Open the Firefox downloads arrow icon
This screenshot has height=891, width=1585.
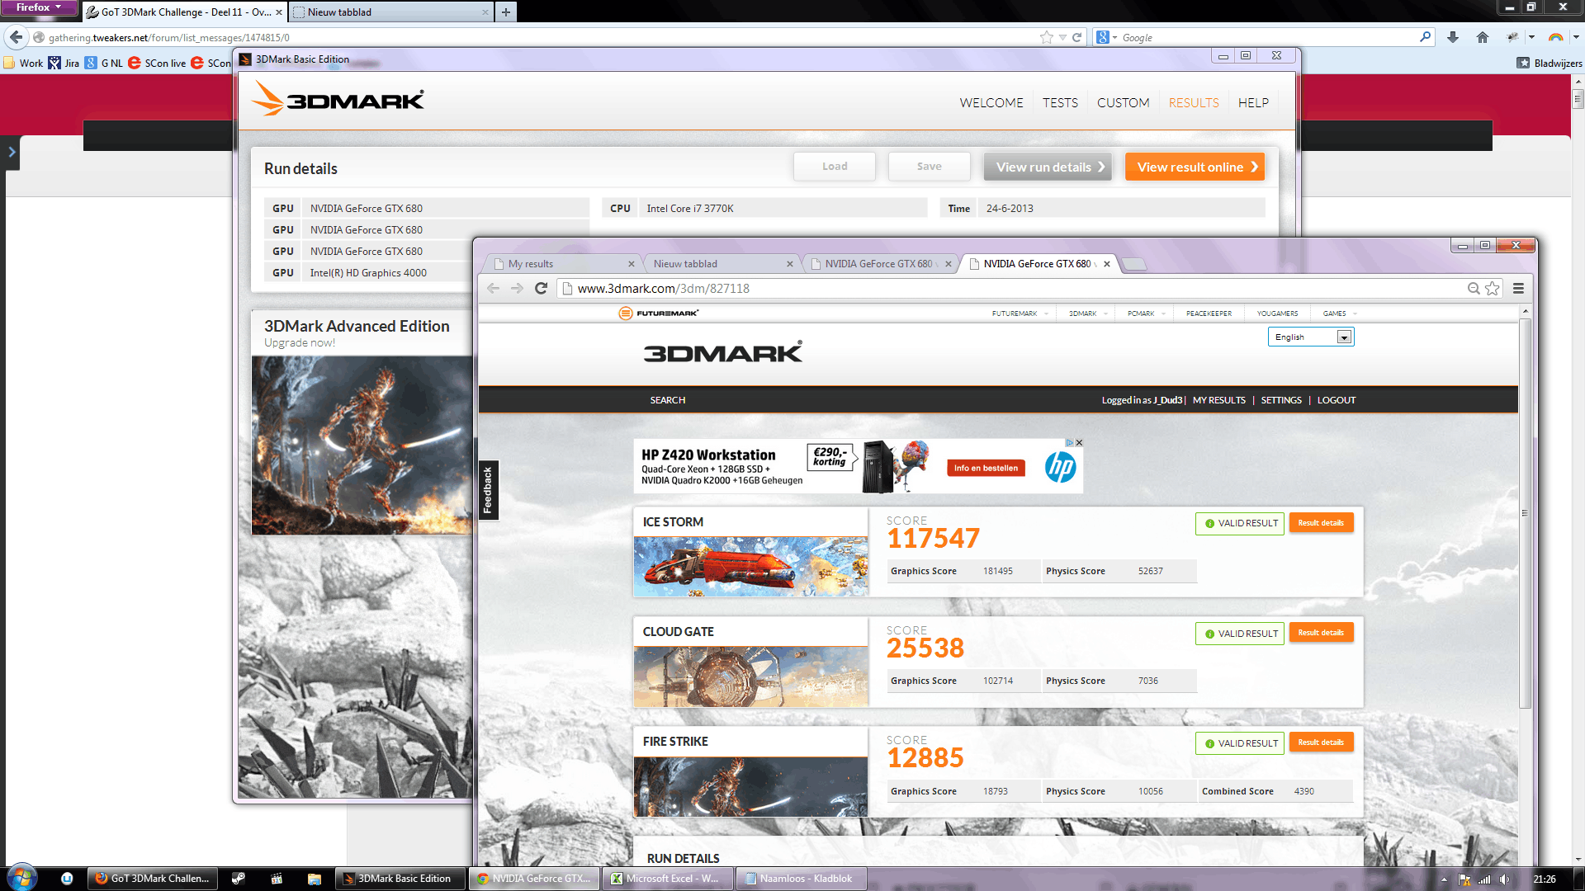1453,37
